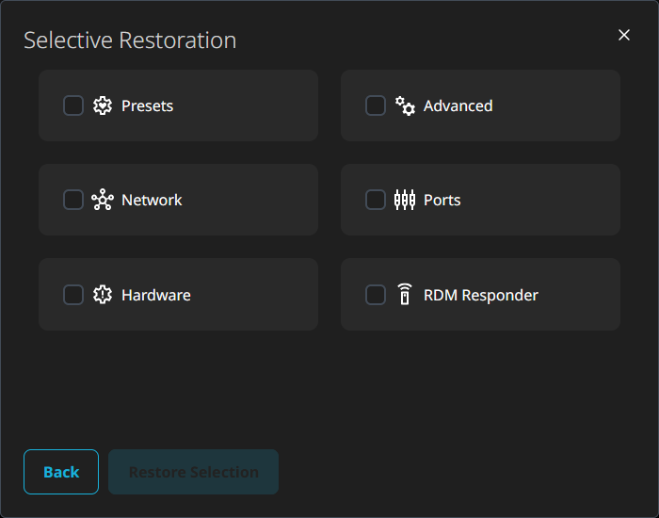
Task: Click the Hardware text label
Action: (x=156, y=295)
